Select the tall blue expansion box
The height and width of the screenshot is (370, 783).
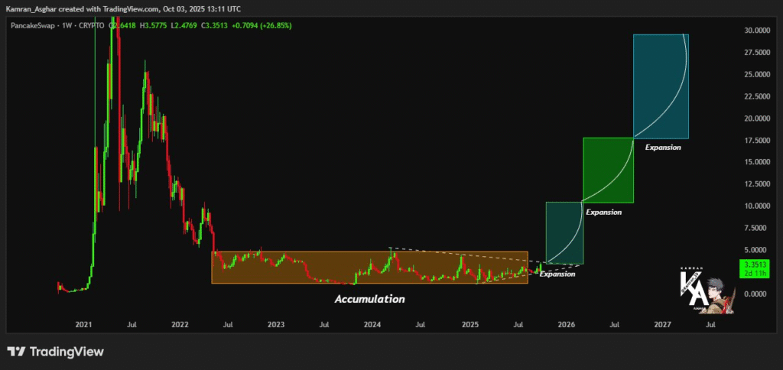pyautogui.click(x=661, y=86)
